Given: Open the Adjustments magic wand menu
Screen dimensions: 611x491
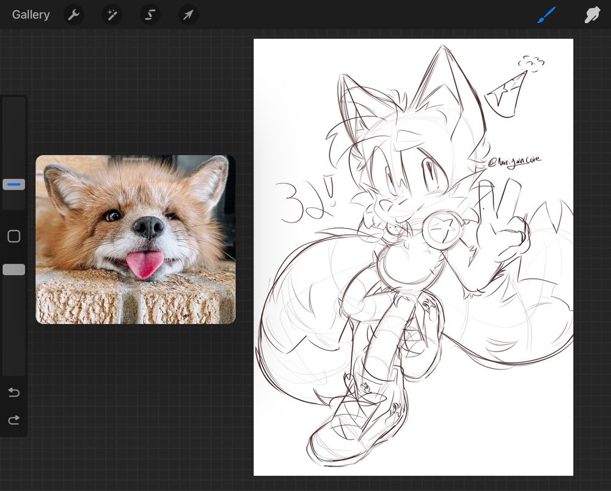Looking at the screenshot, I should 112,15.
